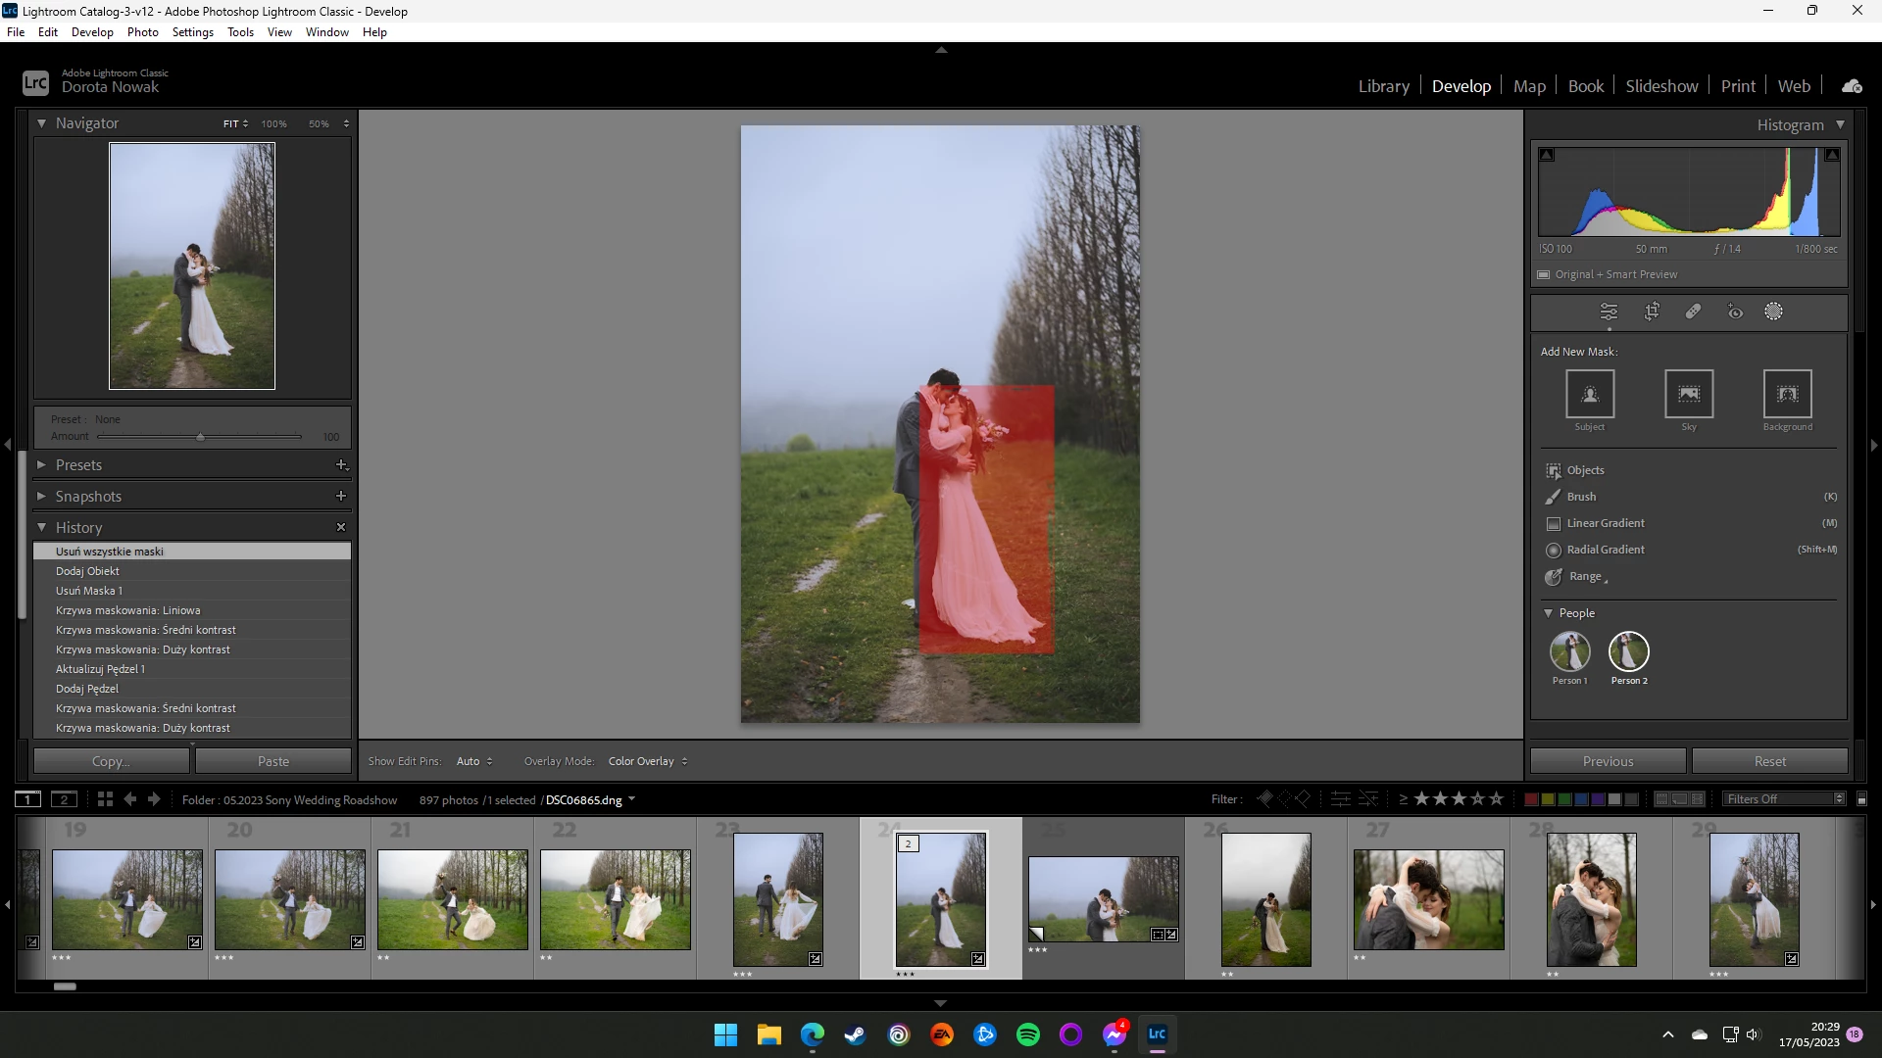Image resolution: width=1882 pixels, height=1058 pixels.
Task: Toggle the shadow clipping indicator in the histogram
Action: click(1547, 155)
